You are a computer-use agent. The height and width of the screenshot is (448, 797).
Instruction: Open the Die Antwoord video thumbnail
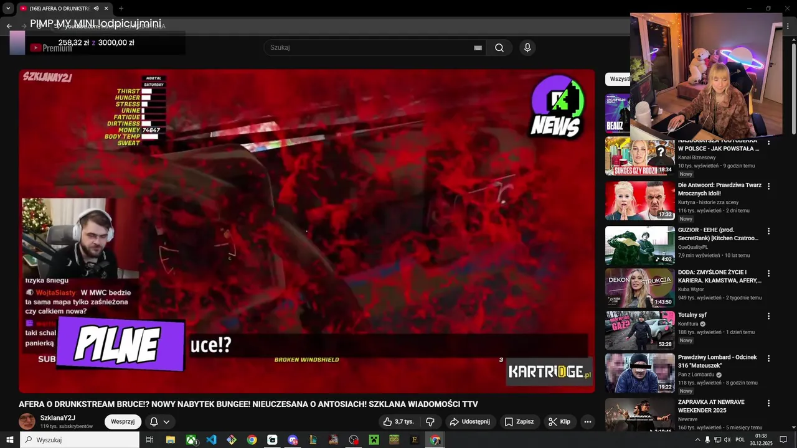[640, 201]
